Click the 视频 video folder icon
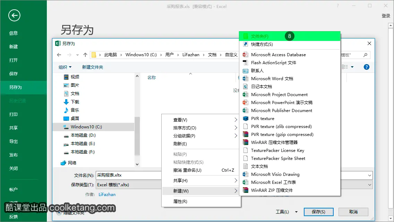The height and width of the screenshot is (222, 394). tap(66, 77)
